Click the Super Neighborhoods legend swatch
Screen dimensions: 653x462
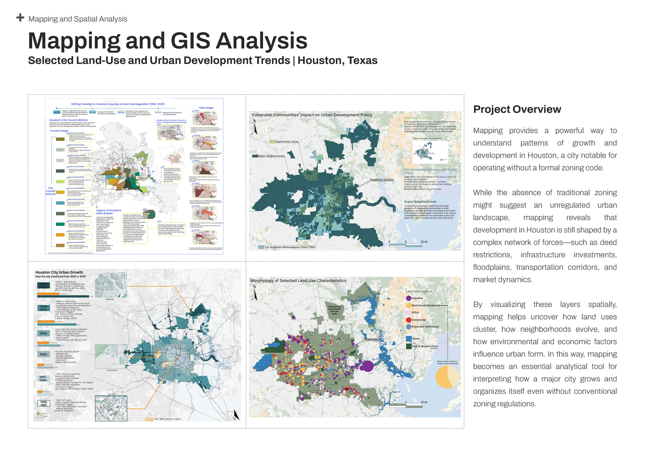pos(255,156)
